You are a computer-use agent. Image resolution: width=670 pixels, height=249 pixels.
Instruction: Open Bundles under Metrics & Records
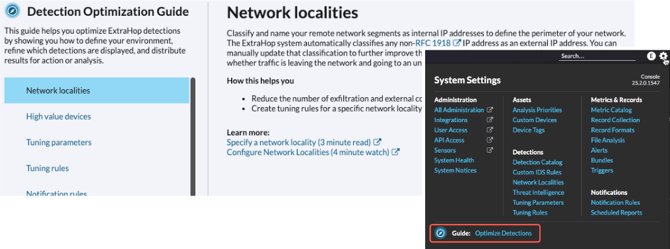click(x=602, y=160)
